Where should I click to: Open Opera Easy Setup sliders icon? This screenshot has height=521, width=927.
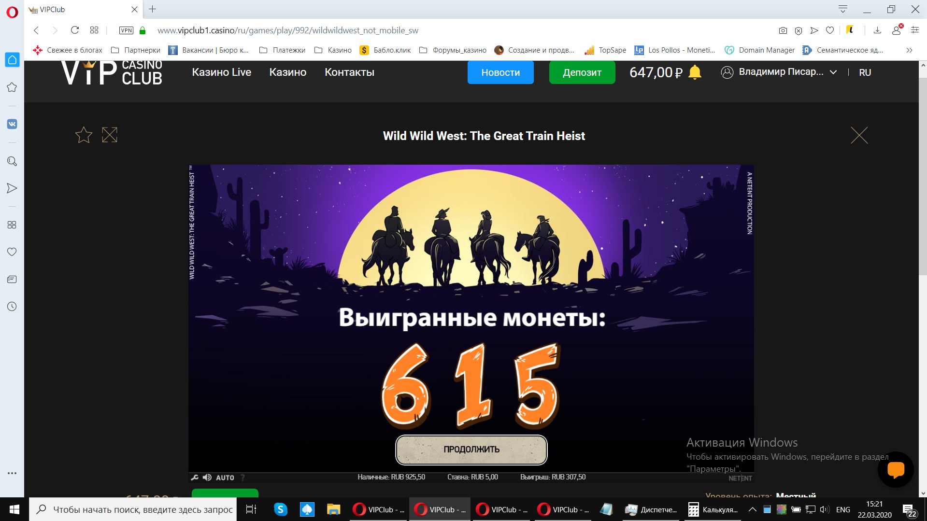point(915,30)
